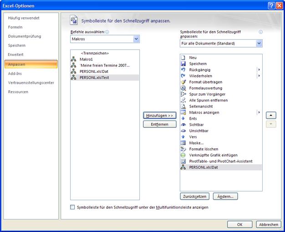
Task: Open the Vertrauensstellungscenter category
Action: (31, 82)
